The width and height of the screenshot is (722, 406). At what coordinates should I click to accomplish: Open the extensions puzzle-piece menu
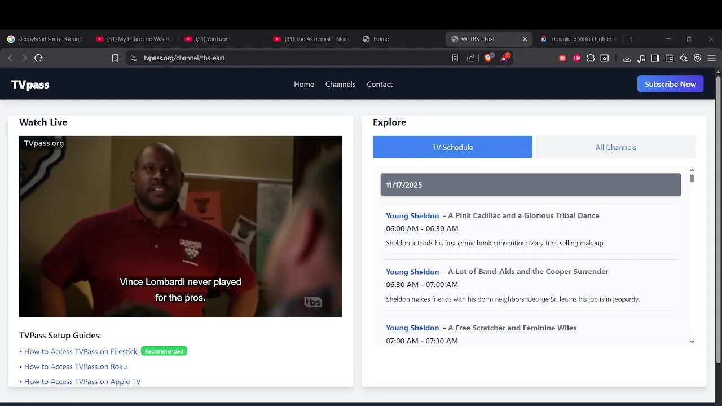click(591, 58)
